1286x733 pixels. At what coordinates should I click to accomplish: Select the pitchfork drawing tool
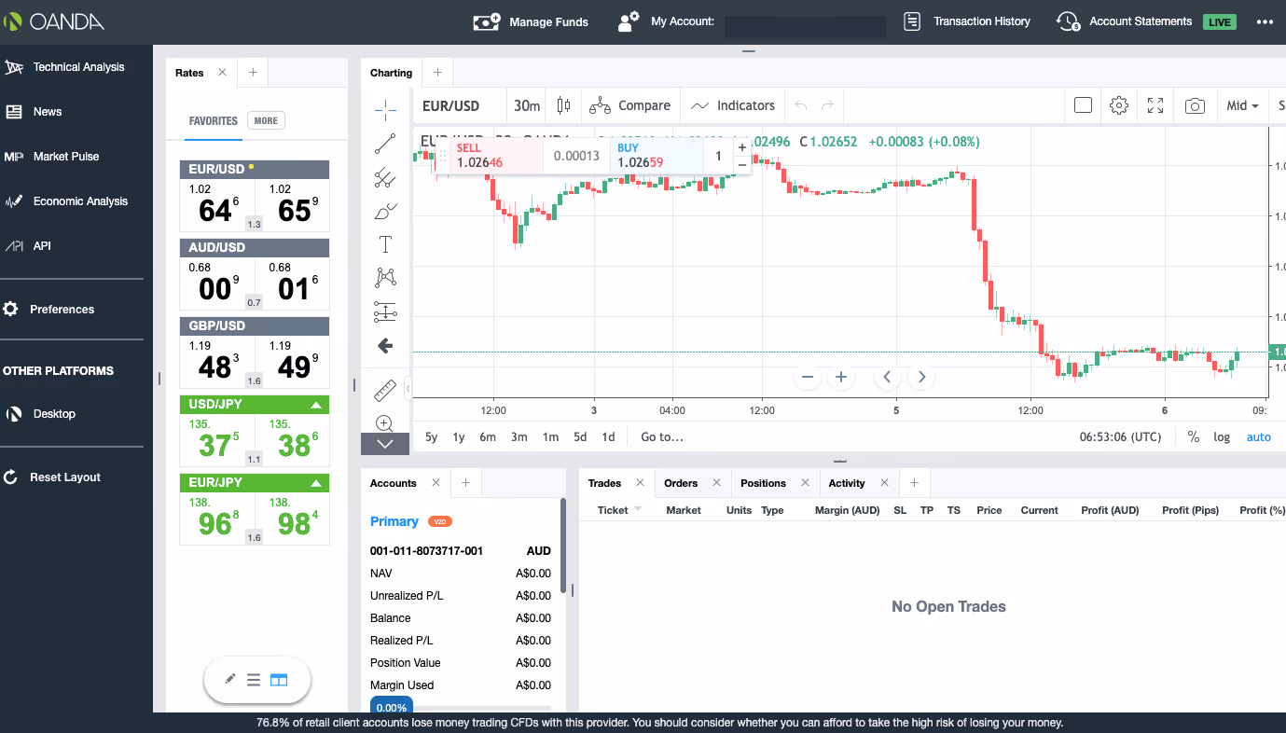pyautogui.click(x=385, y=177)
